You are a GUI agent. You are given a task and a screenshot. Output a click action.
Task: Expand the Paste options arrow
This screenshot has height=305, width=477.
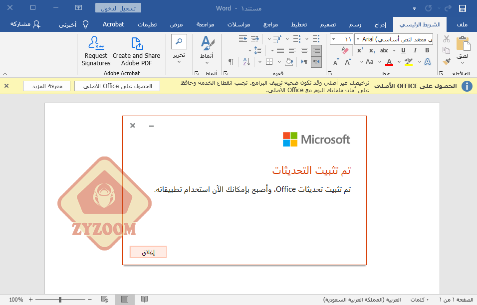click(x=463, y=63)
